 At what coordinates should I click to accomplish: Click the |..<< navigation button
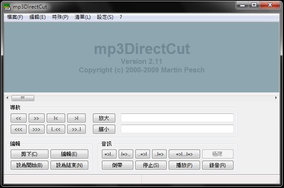56,129
